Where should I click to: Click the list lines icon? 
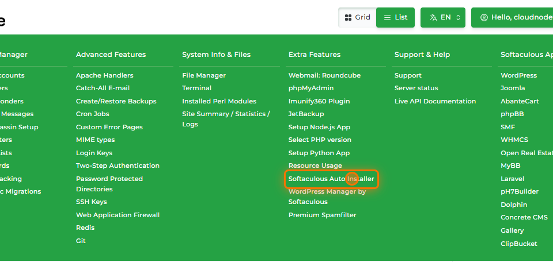[x=387, y=17]
